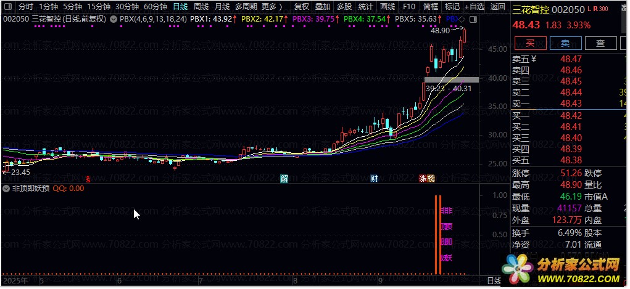Click the 返回 back button

click(498, 6)
